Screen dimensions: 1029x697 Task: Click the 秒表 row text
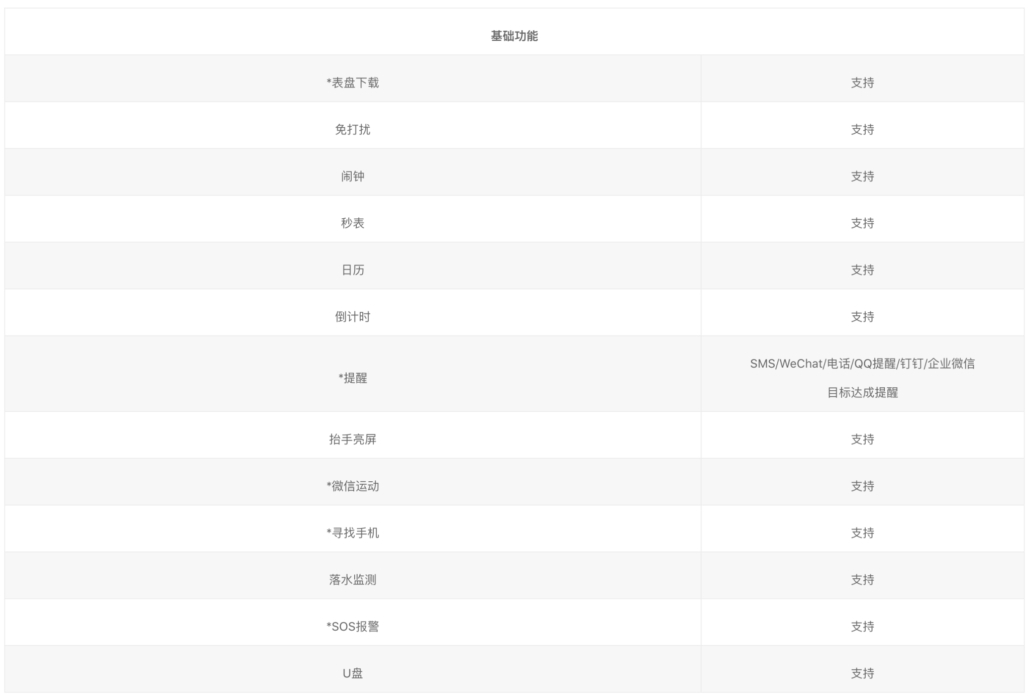click(353, 223)
